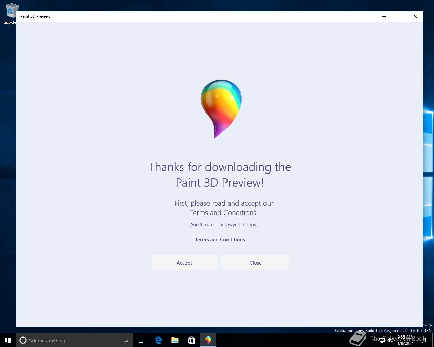Viewport: 434px width, 347px height.
Task: Maximize the Paint 3D Preview window
Action: 400,16
